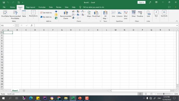The width and height of the screenshot is (179, 101).
Task: Open the Symbols group dropdown
Action: click(x=164, y=14)
